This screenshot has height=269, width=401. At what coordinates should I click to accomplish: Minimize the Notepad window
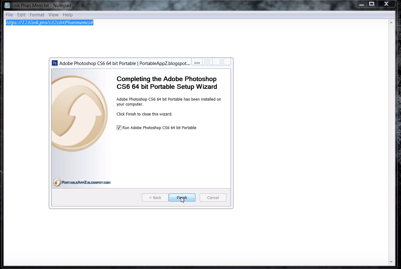(x=361, y=4)
